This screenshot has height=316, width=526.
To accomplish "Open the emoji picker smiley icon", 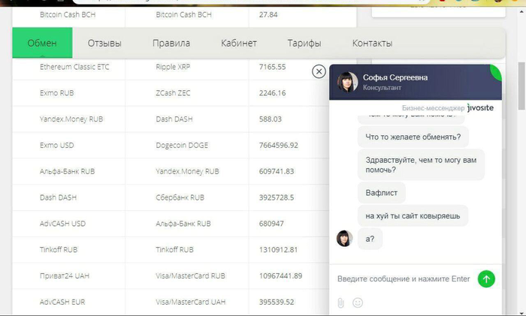I will point(358,302).
